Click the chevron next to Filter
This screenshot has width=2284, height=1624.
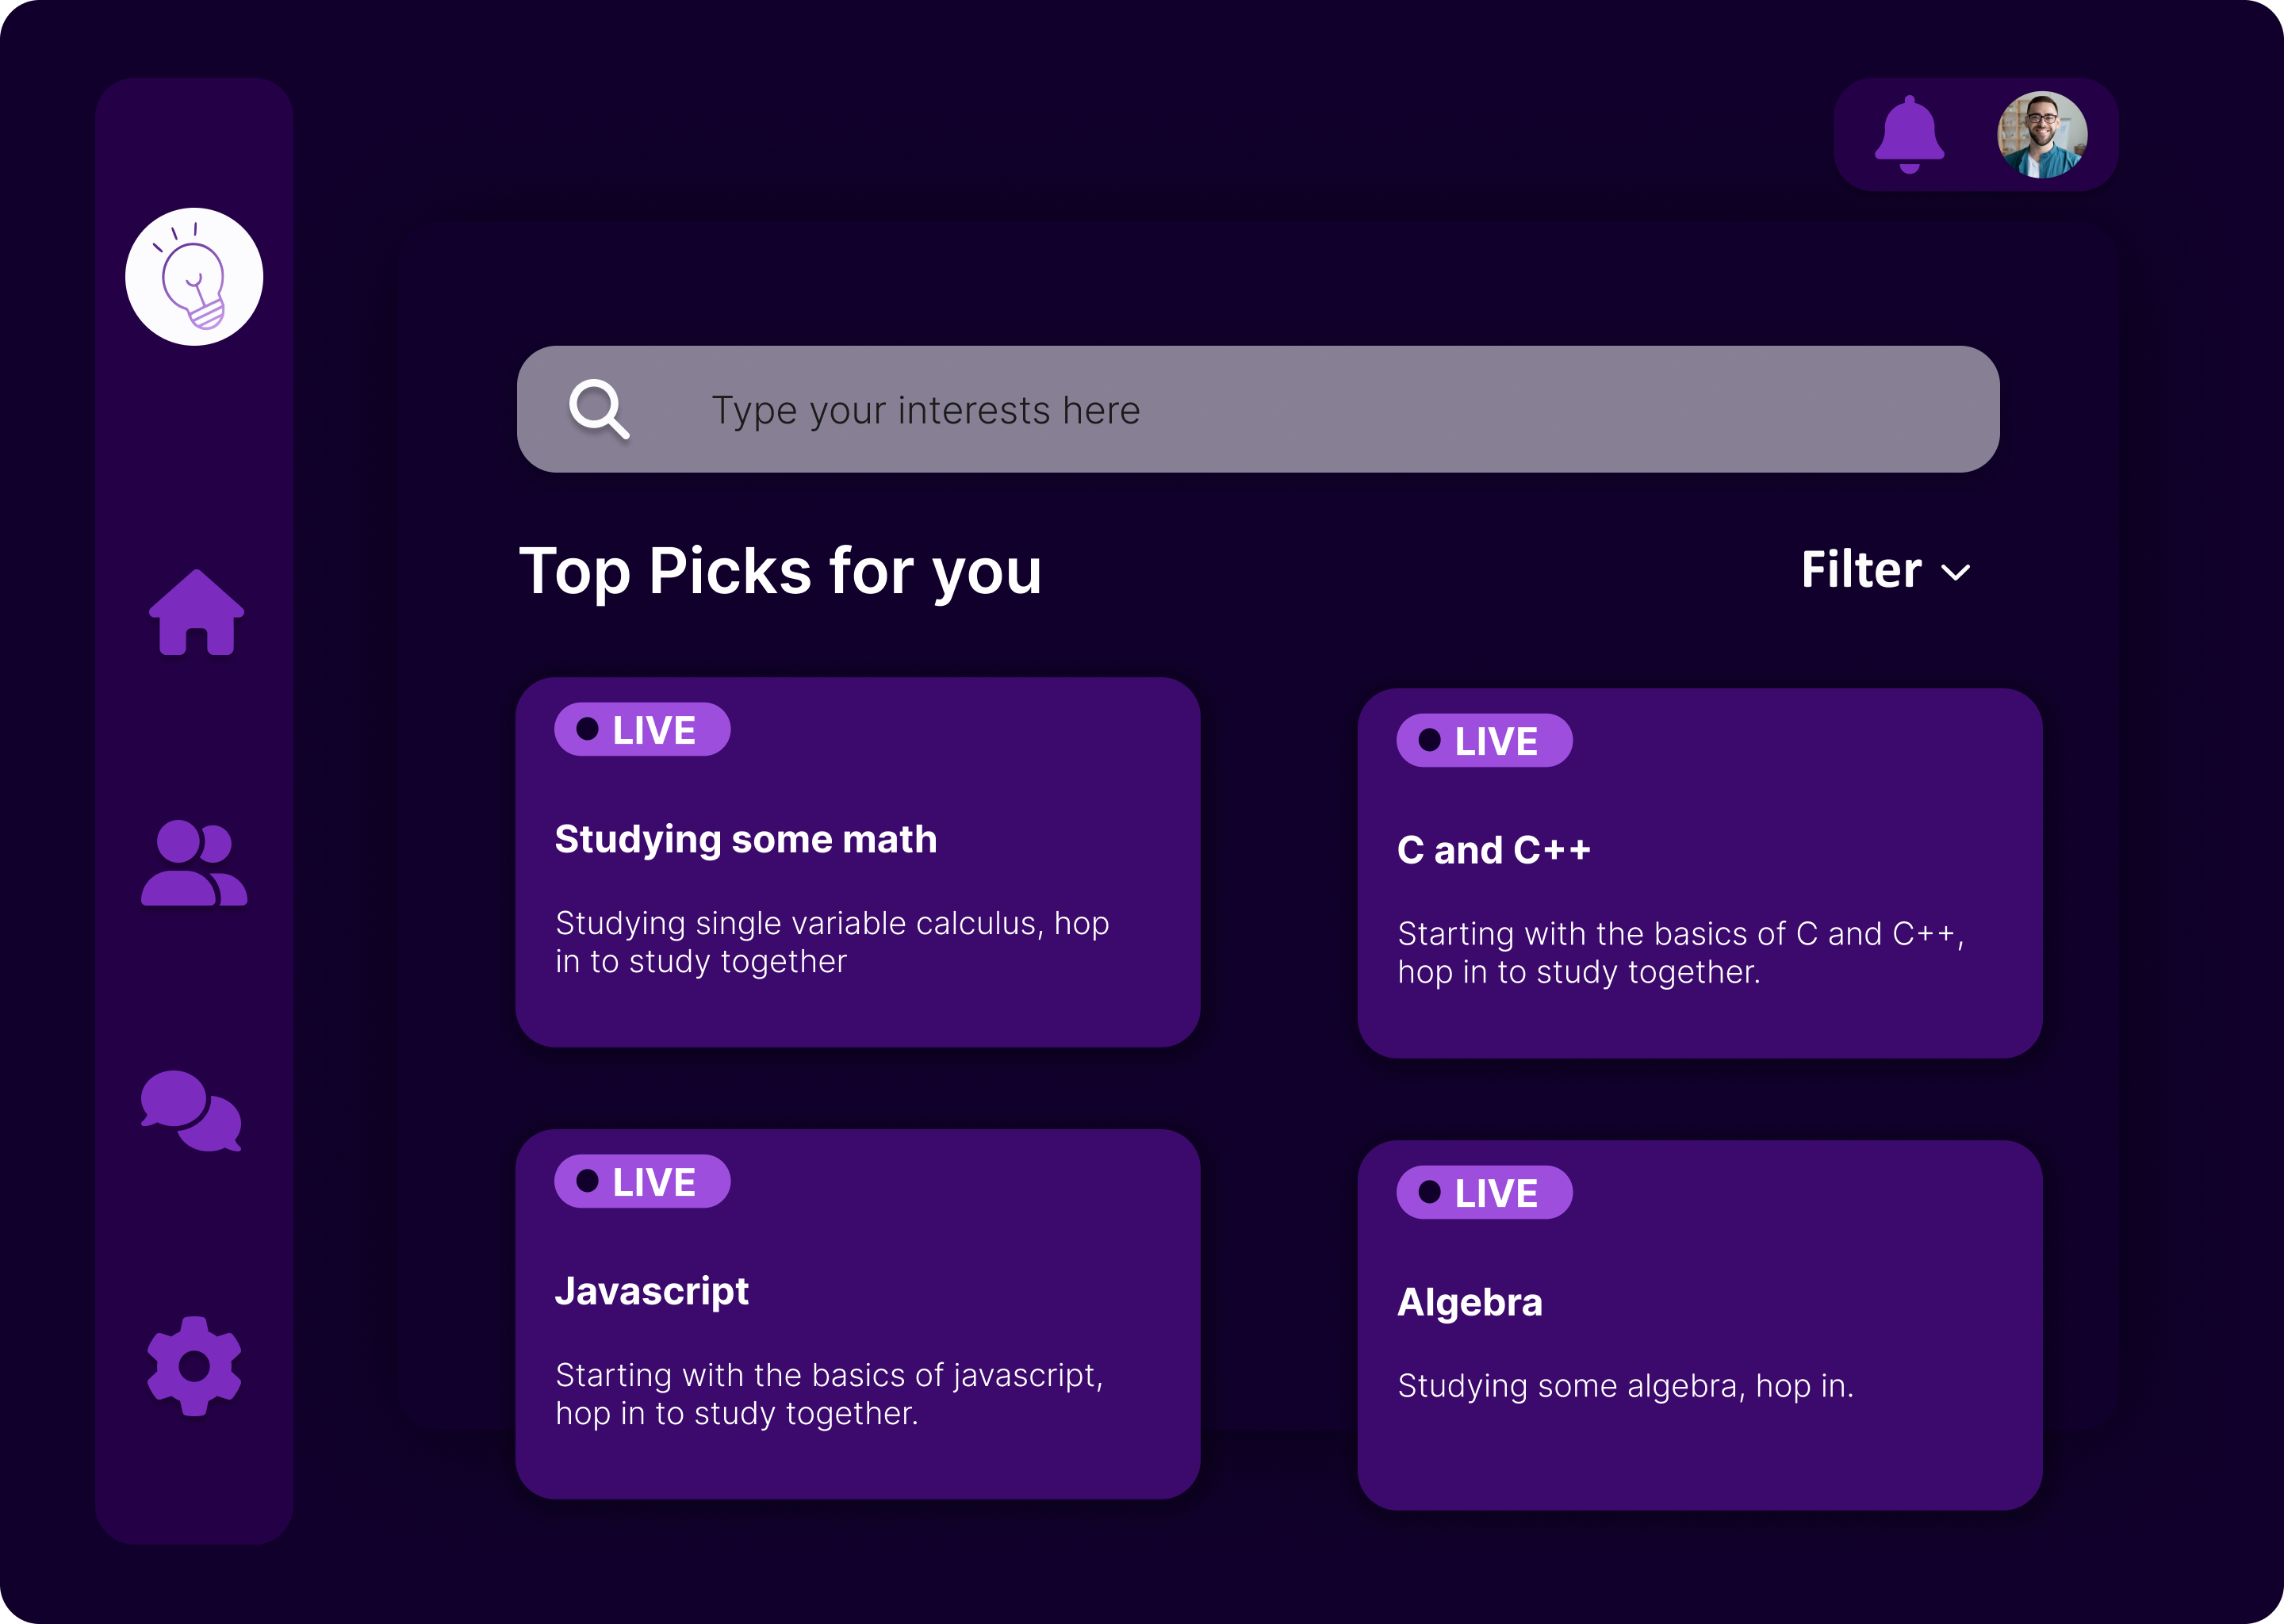(x=1955, y=573)
